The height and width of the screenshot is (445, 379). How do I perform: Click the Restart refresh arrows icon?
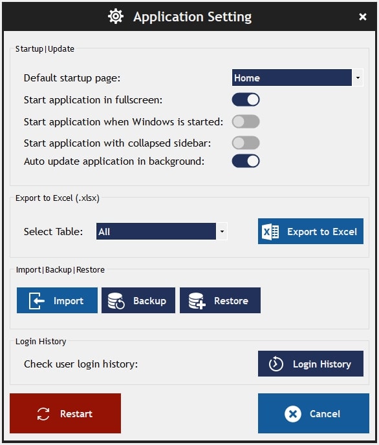tap(43, 414)
